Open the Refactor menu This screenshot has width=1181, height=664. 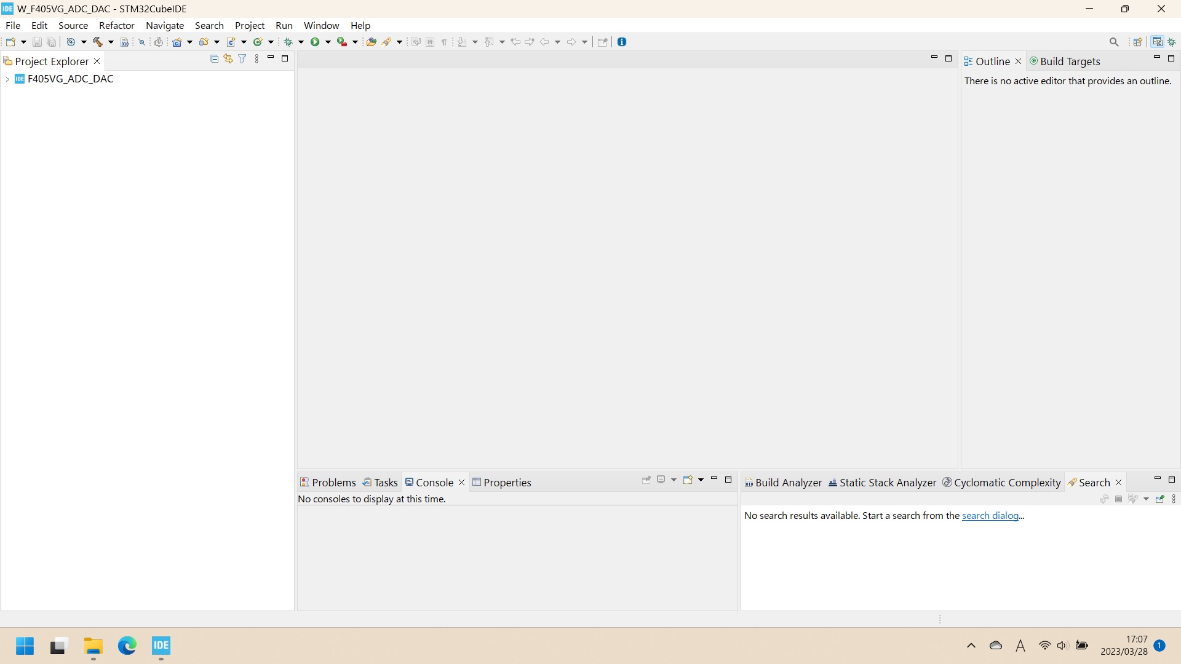117,25
